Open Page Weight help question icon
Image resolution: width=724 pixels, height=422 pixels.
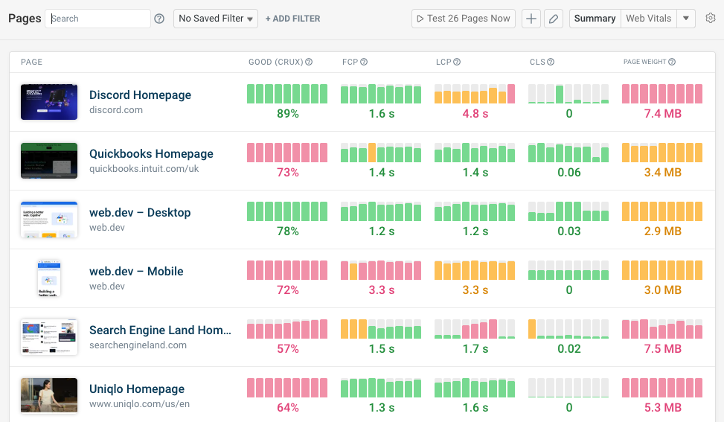click(x=672, y=62)
